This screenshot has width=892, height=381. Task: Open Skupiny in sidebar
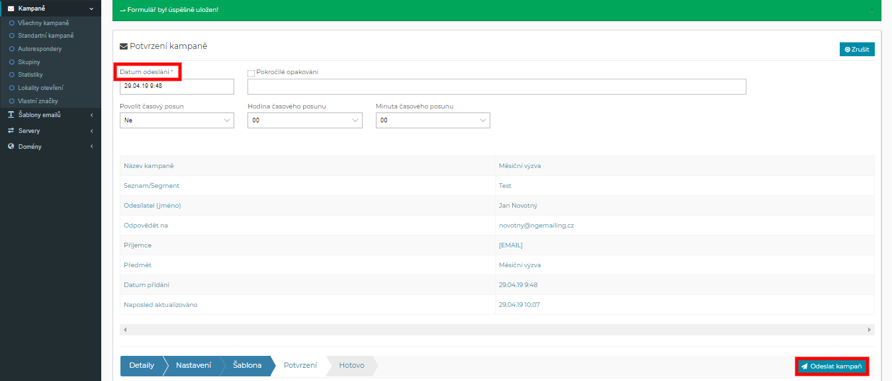pos(29,62)
